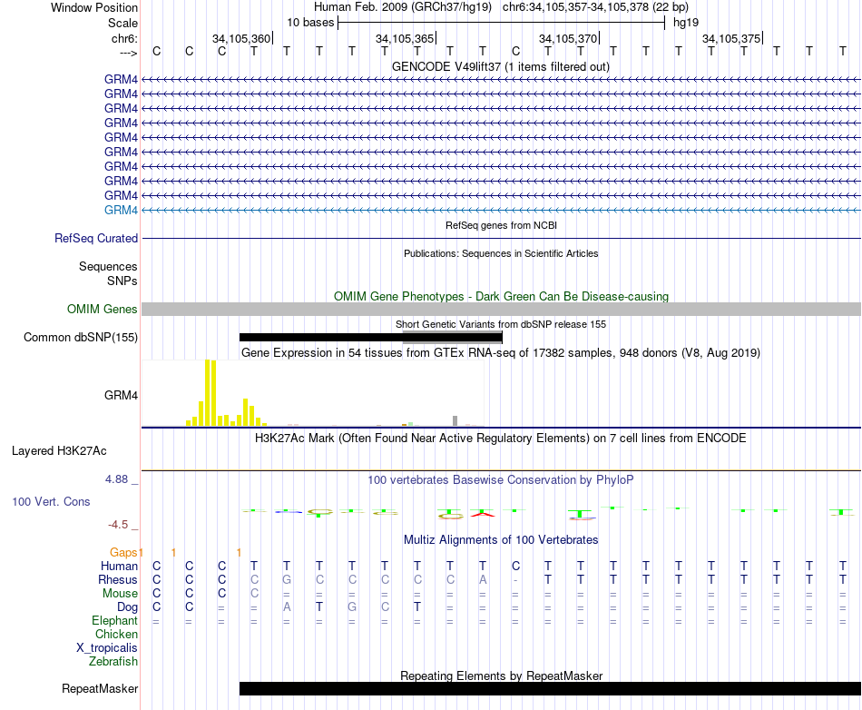Open the 100 Vert. Cons track label

point(51,501)
